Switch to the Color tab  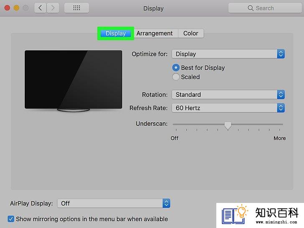pyautogui.click(x=191, y=33)
